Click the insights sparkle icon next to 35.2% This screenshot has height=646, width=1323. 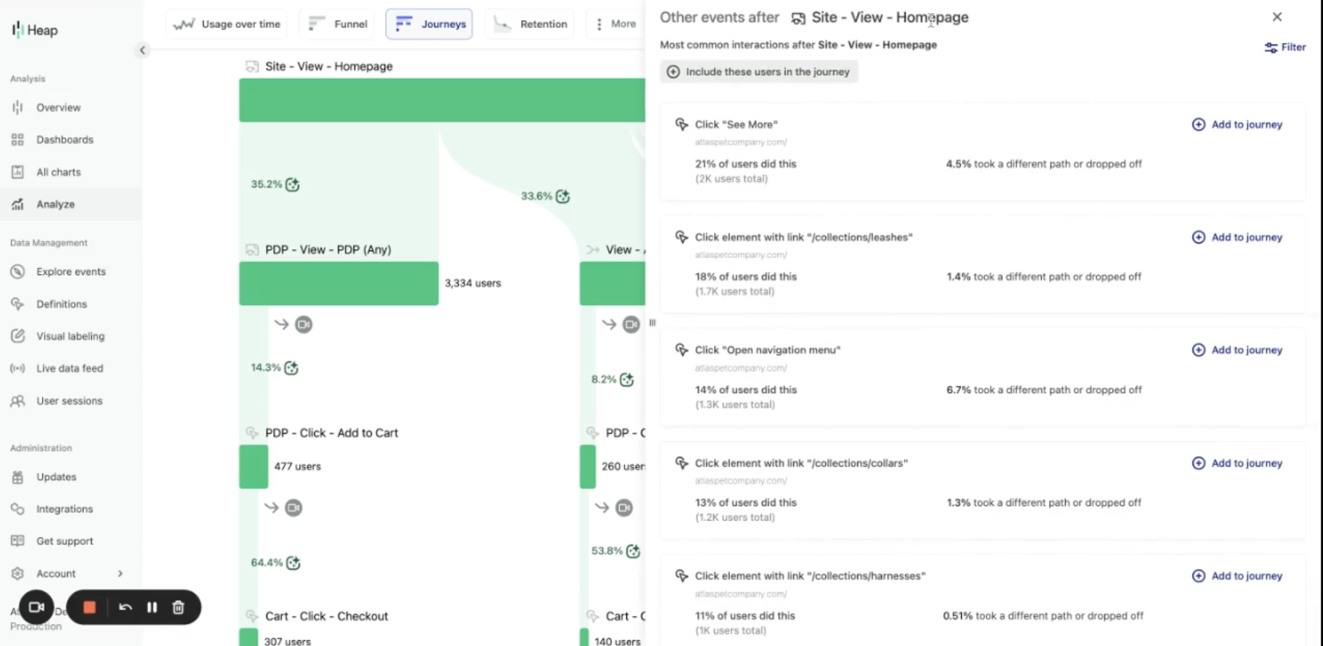(292, 184)
